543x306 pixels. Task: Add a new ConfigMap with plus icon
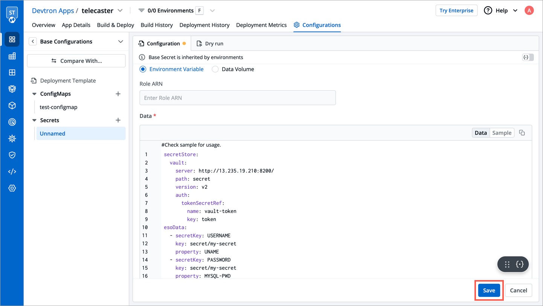click(118, 94)
